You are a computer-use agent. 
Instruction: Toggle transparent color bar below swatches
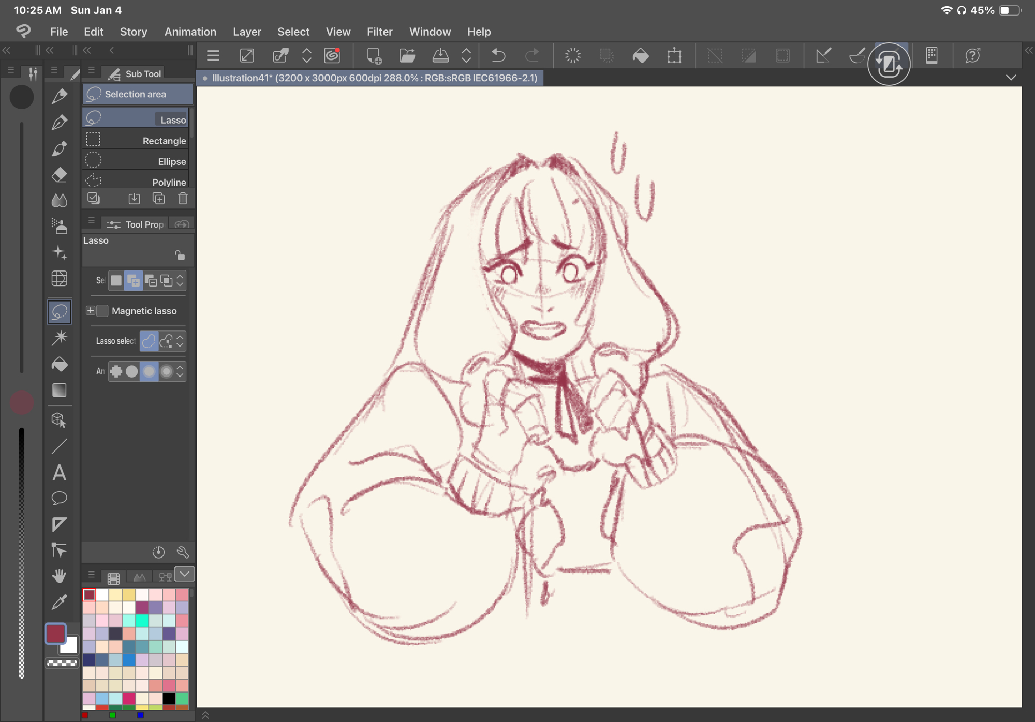pyautogui.click(x=62, y=663)
